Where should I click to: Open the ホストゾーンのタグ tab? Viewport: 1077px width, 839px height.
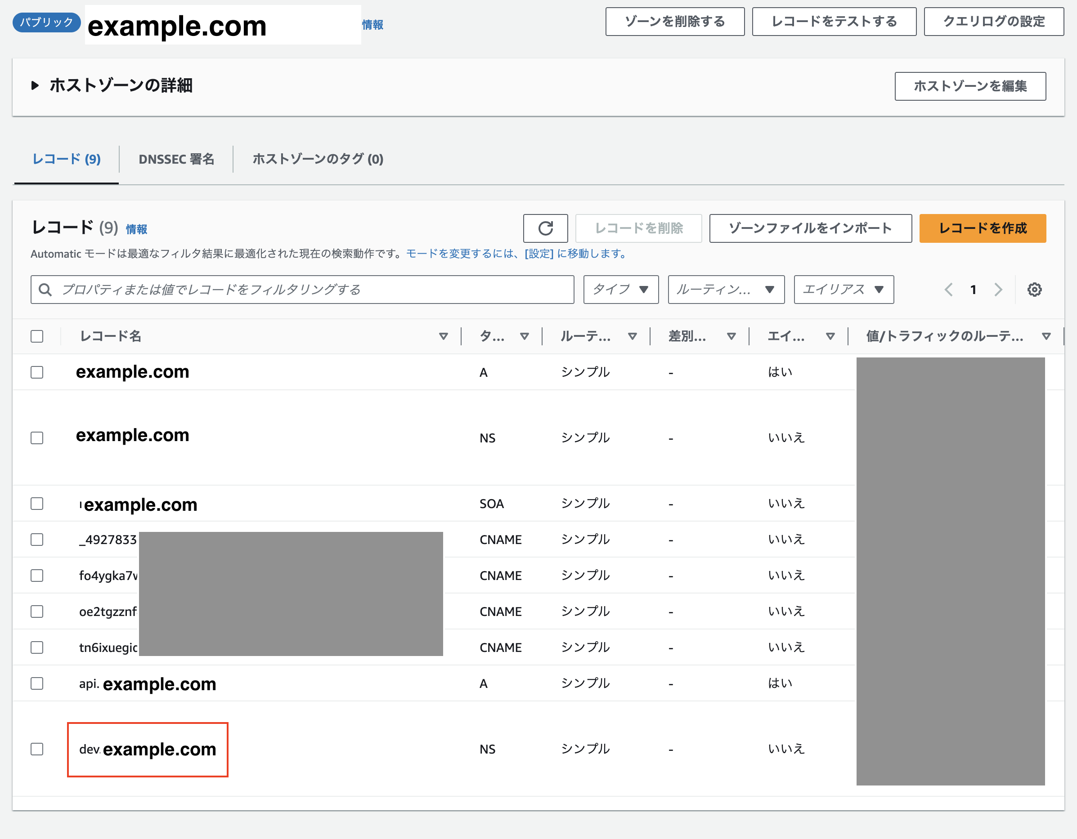pos(317,159)
